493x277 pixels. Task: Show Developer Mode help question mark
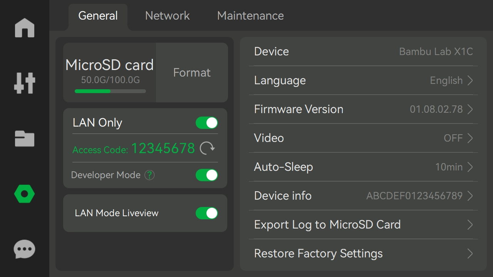point(149,175)
